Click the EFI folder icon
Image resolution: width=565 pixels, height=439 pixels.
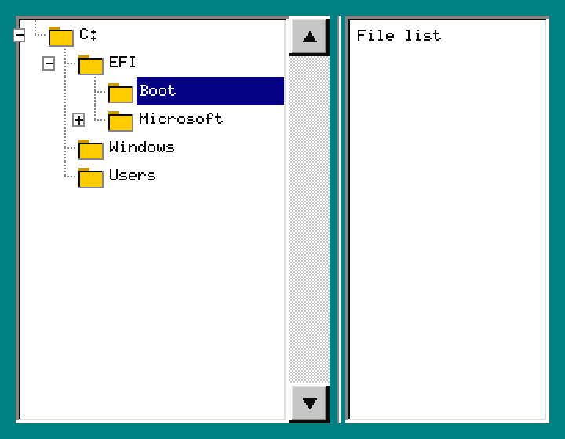[x=90, y=64]
